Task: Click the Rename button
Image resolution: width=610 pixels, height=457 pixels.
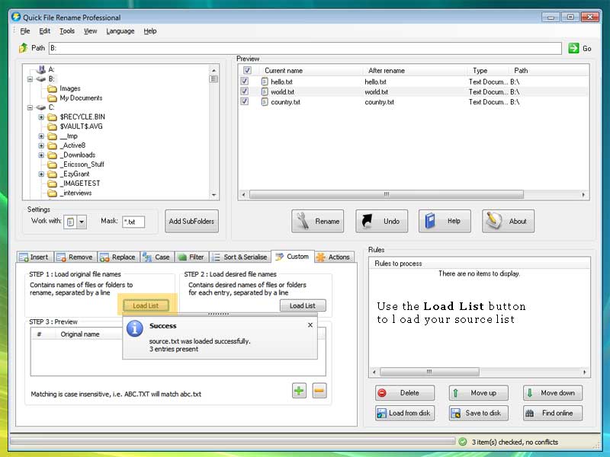Action: click(x=318, y=222)
